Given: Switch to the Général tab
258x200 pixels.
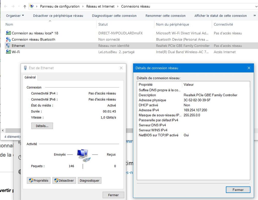Looking at the screenshot, I should tap(30, 77).
